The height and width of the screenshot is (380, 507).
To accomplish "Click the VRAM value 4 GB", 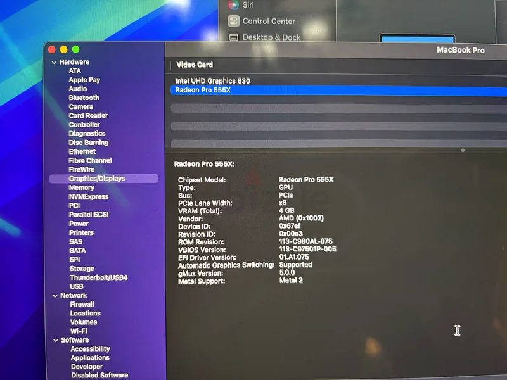I will 286,211.
